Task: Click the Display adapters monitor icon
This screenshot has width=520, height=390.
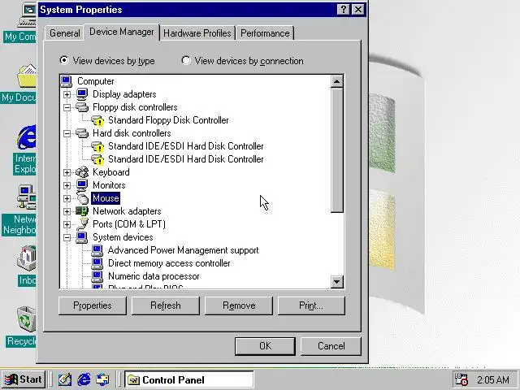Action: tap(82, 94)
